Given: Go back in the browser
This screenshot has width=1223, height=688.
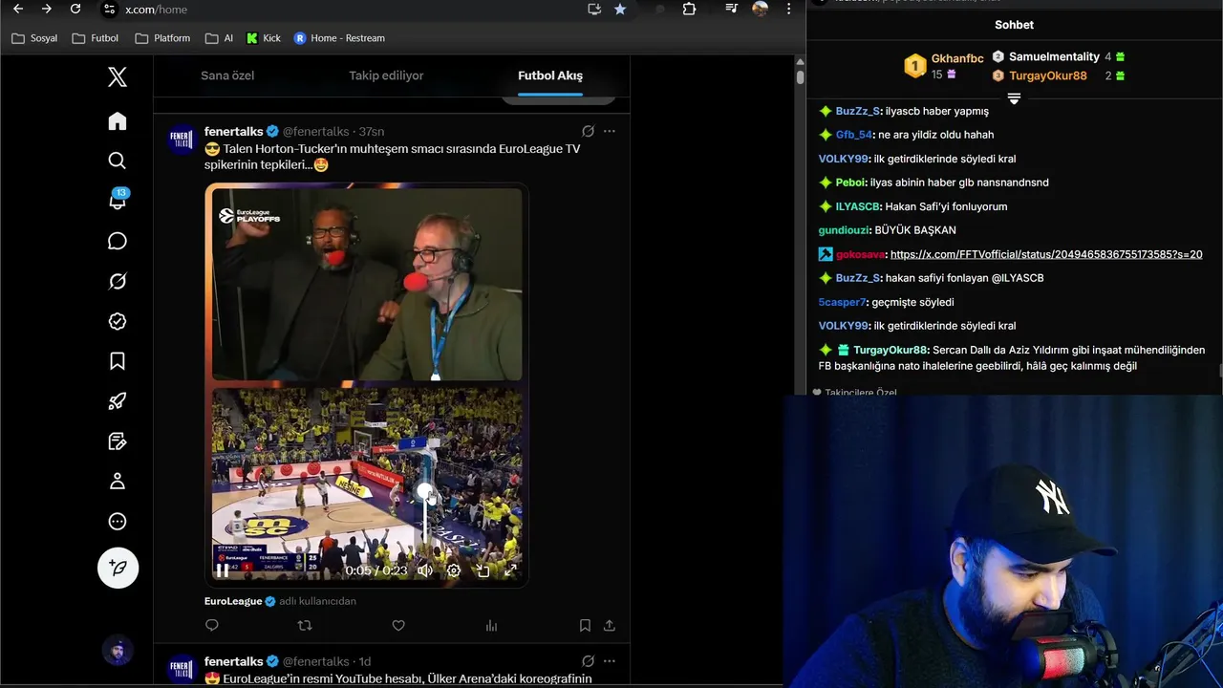Looking at the screenshot, I should [17, 9].
